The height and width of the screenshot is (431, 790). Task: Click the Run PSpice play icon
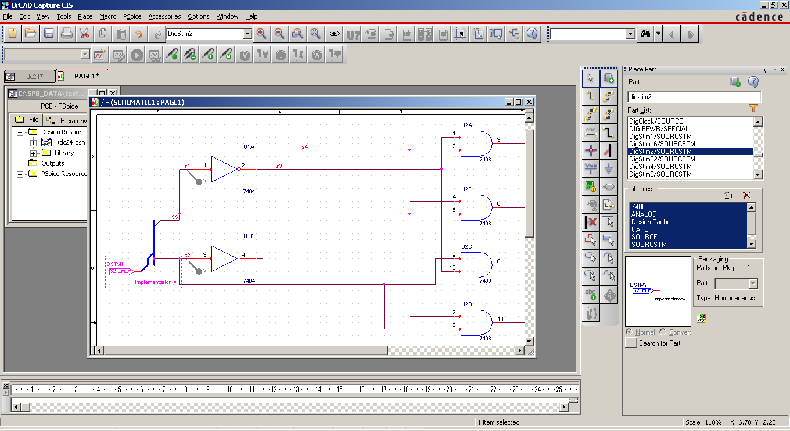coord(137,55)
